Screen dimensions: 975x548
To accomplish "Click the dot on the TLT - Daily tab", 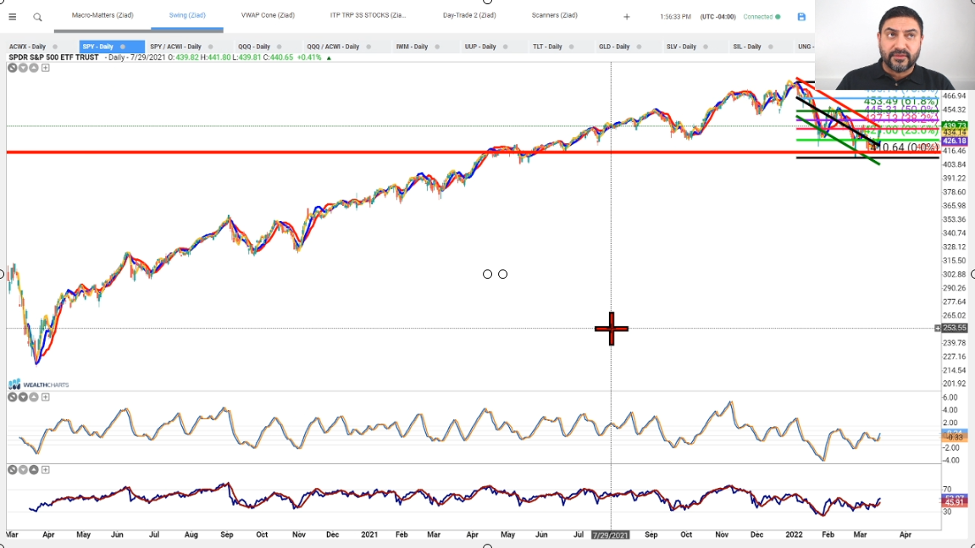I will point(571,47).
